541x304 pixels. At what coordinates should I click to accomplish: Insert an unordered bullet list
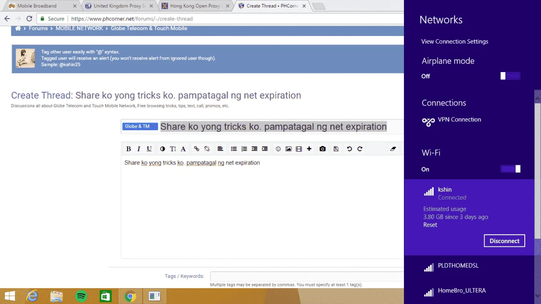coord(234,149)
